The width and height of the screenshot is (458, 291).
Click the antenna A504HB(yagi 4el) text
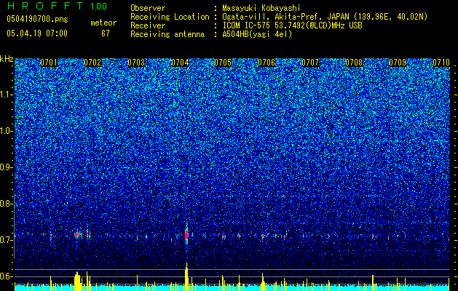(x=257, y=34)
